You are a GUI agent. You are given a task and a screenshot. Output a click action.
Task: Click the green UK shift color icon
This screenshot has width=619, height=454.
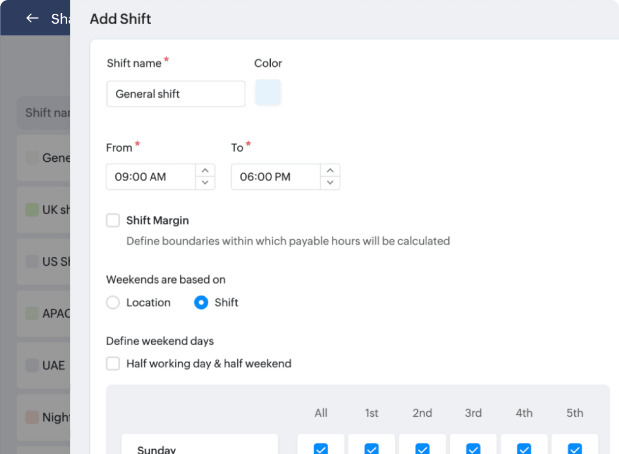coord(32,210)
